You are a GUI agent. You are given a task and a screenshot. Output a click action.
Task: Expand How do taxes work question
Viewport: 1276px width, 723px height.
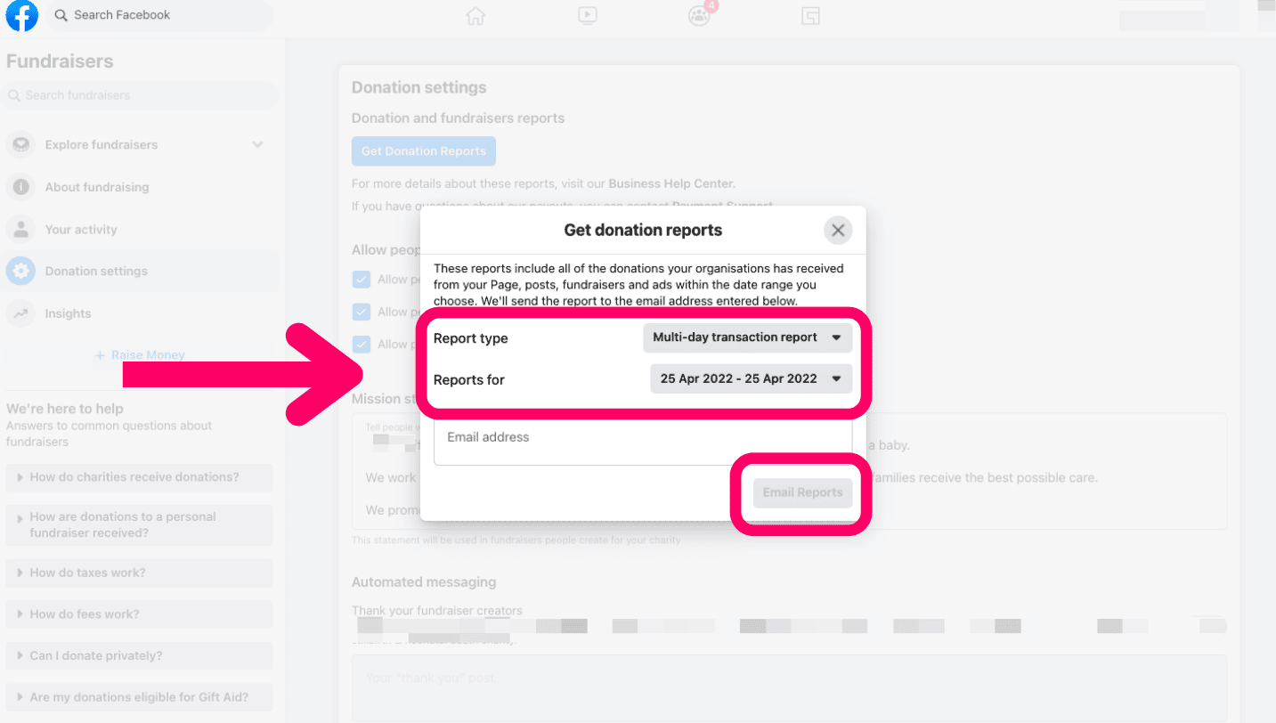(139, 573)
